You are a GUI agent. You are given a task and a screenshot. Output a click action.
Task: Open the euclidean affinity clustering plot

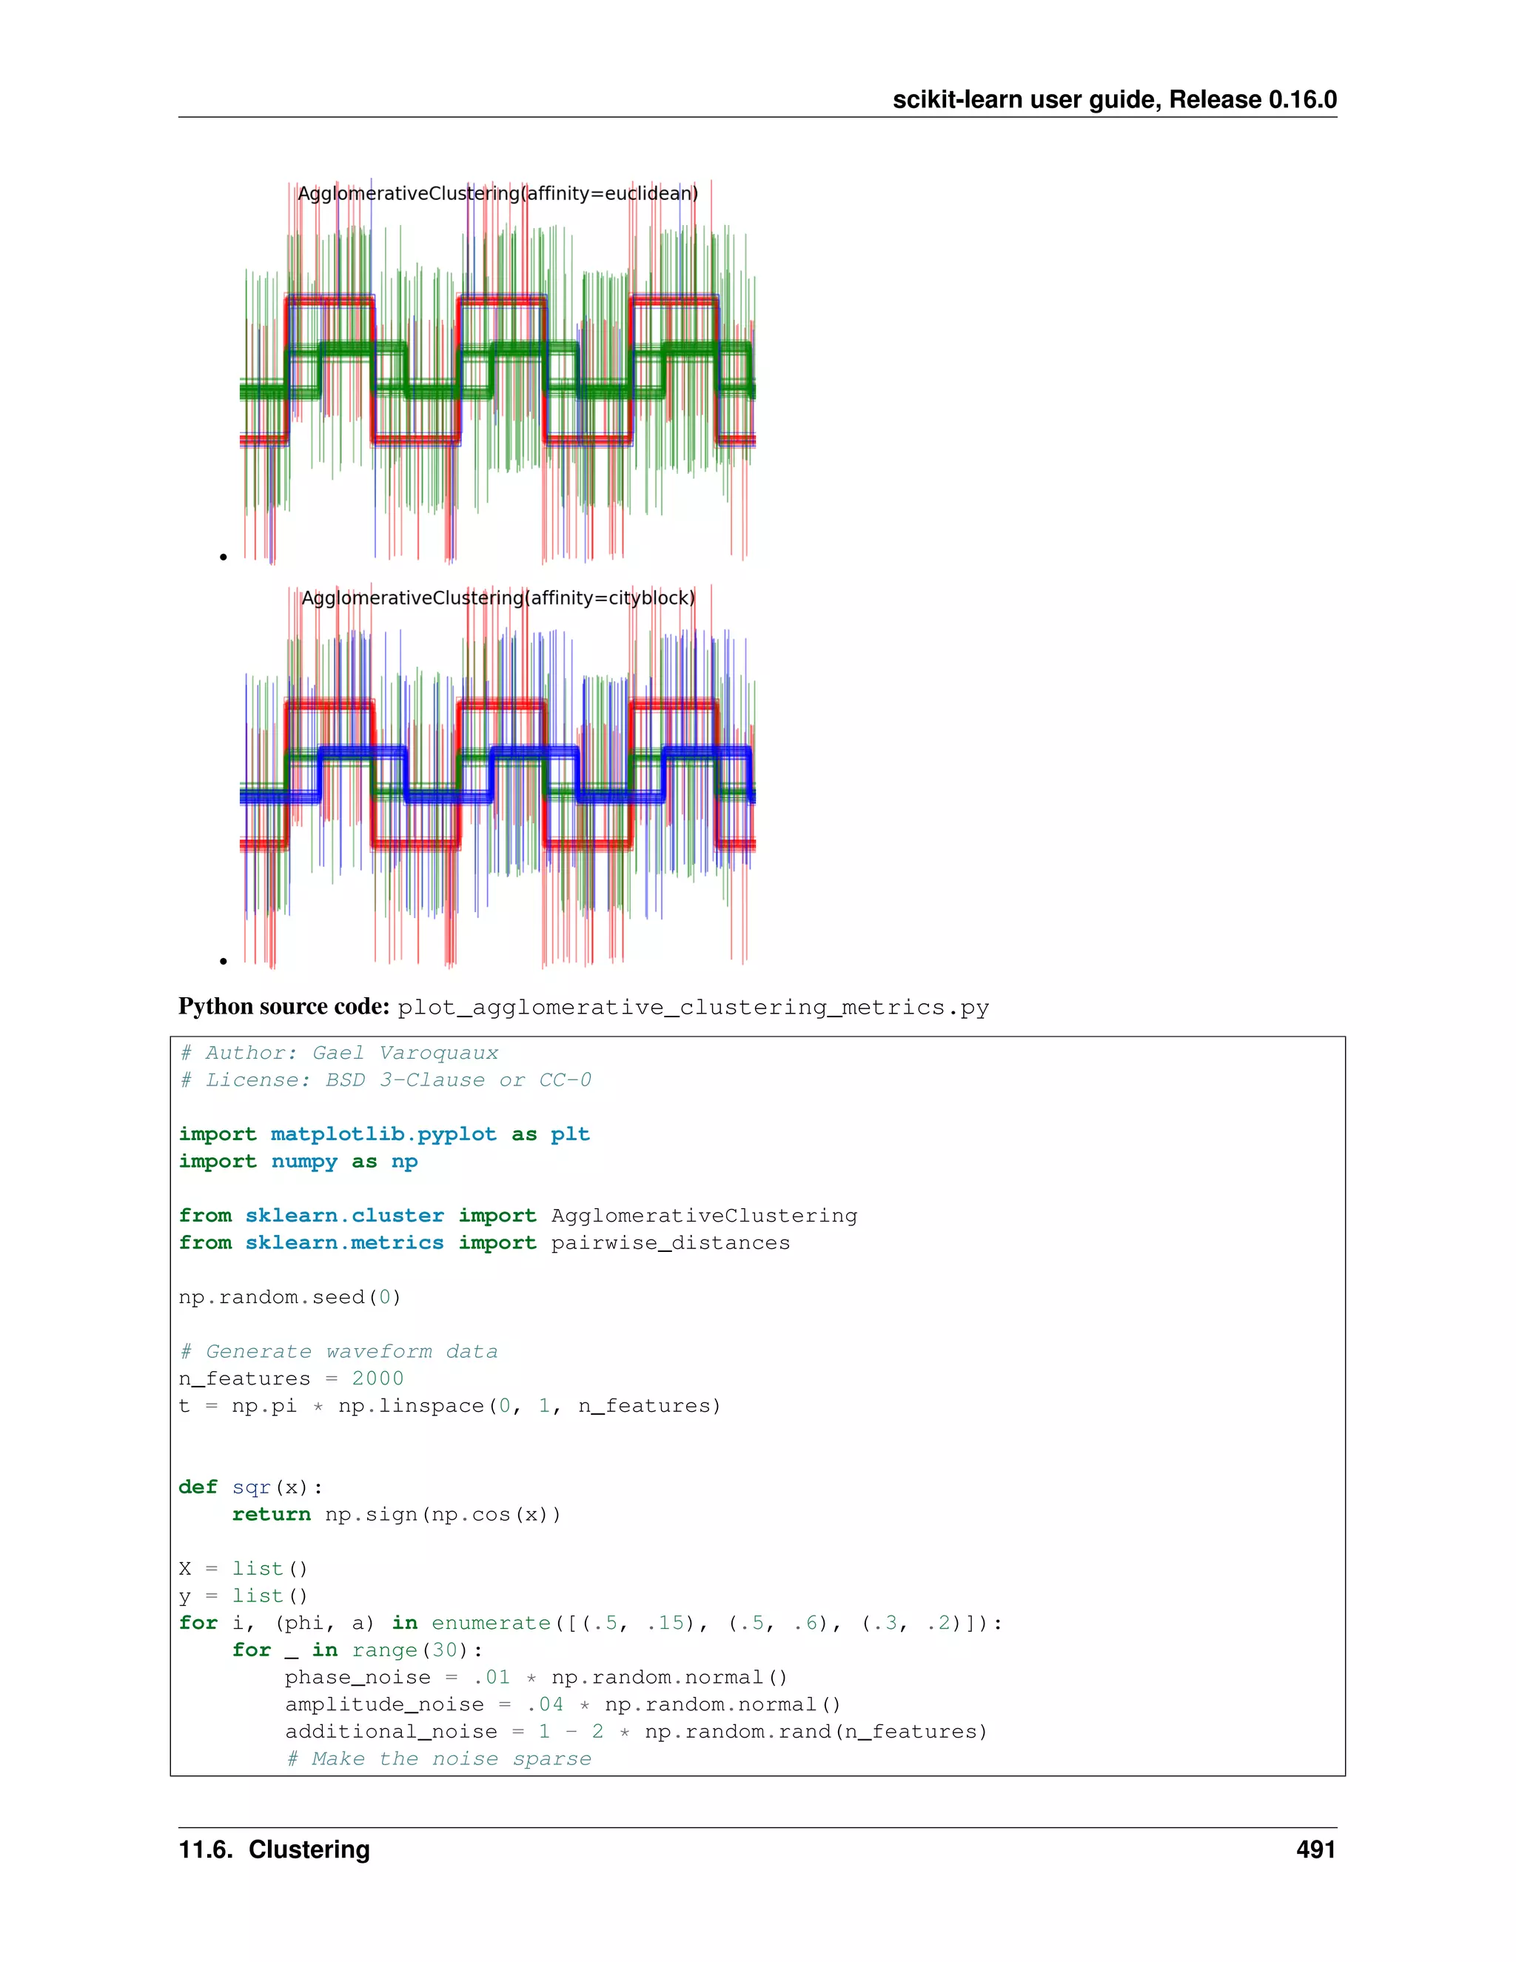[497, 372]
